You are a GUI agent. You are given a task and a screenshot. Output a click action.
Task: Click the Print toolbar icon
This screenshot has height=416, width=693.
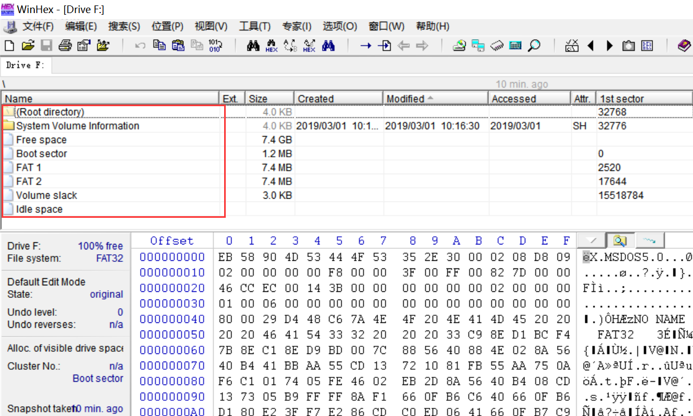(65, 46)
